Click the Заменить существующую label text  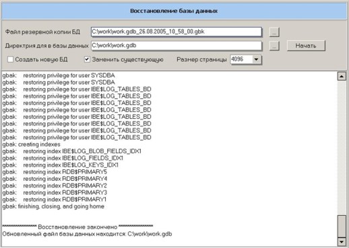127,60
